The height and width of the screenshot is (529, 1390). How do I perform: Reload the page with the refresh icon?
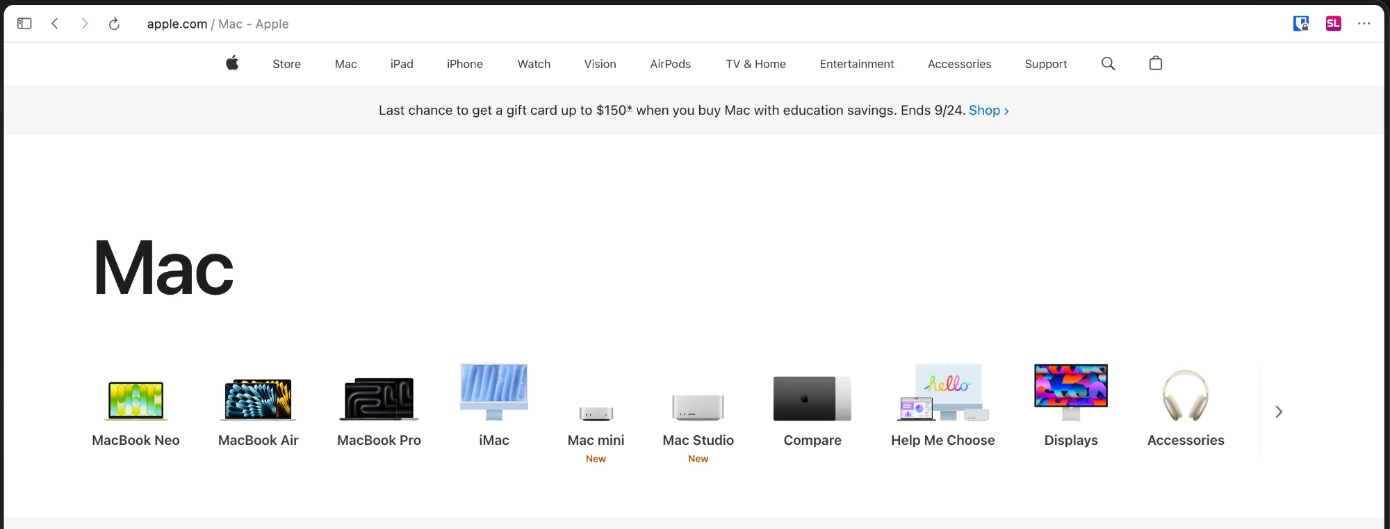point(115,24)
